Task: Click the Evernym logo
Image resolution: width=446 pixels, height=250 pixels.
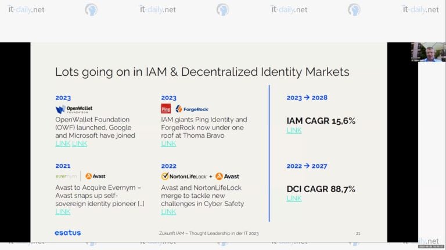Action: click(x=66, y=177)
